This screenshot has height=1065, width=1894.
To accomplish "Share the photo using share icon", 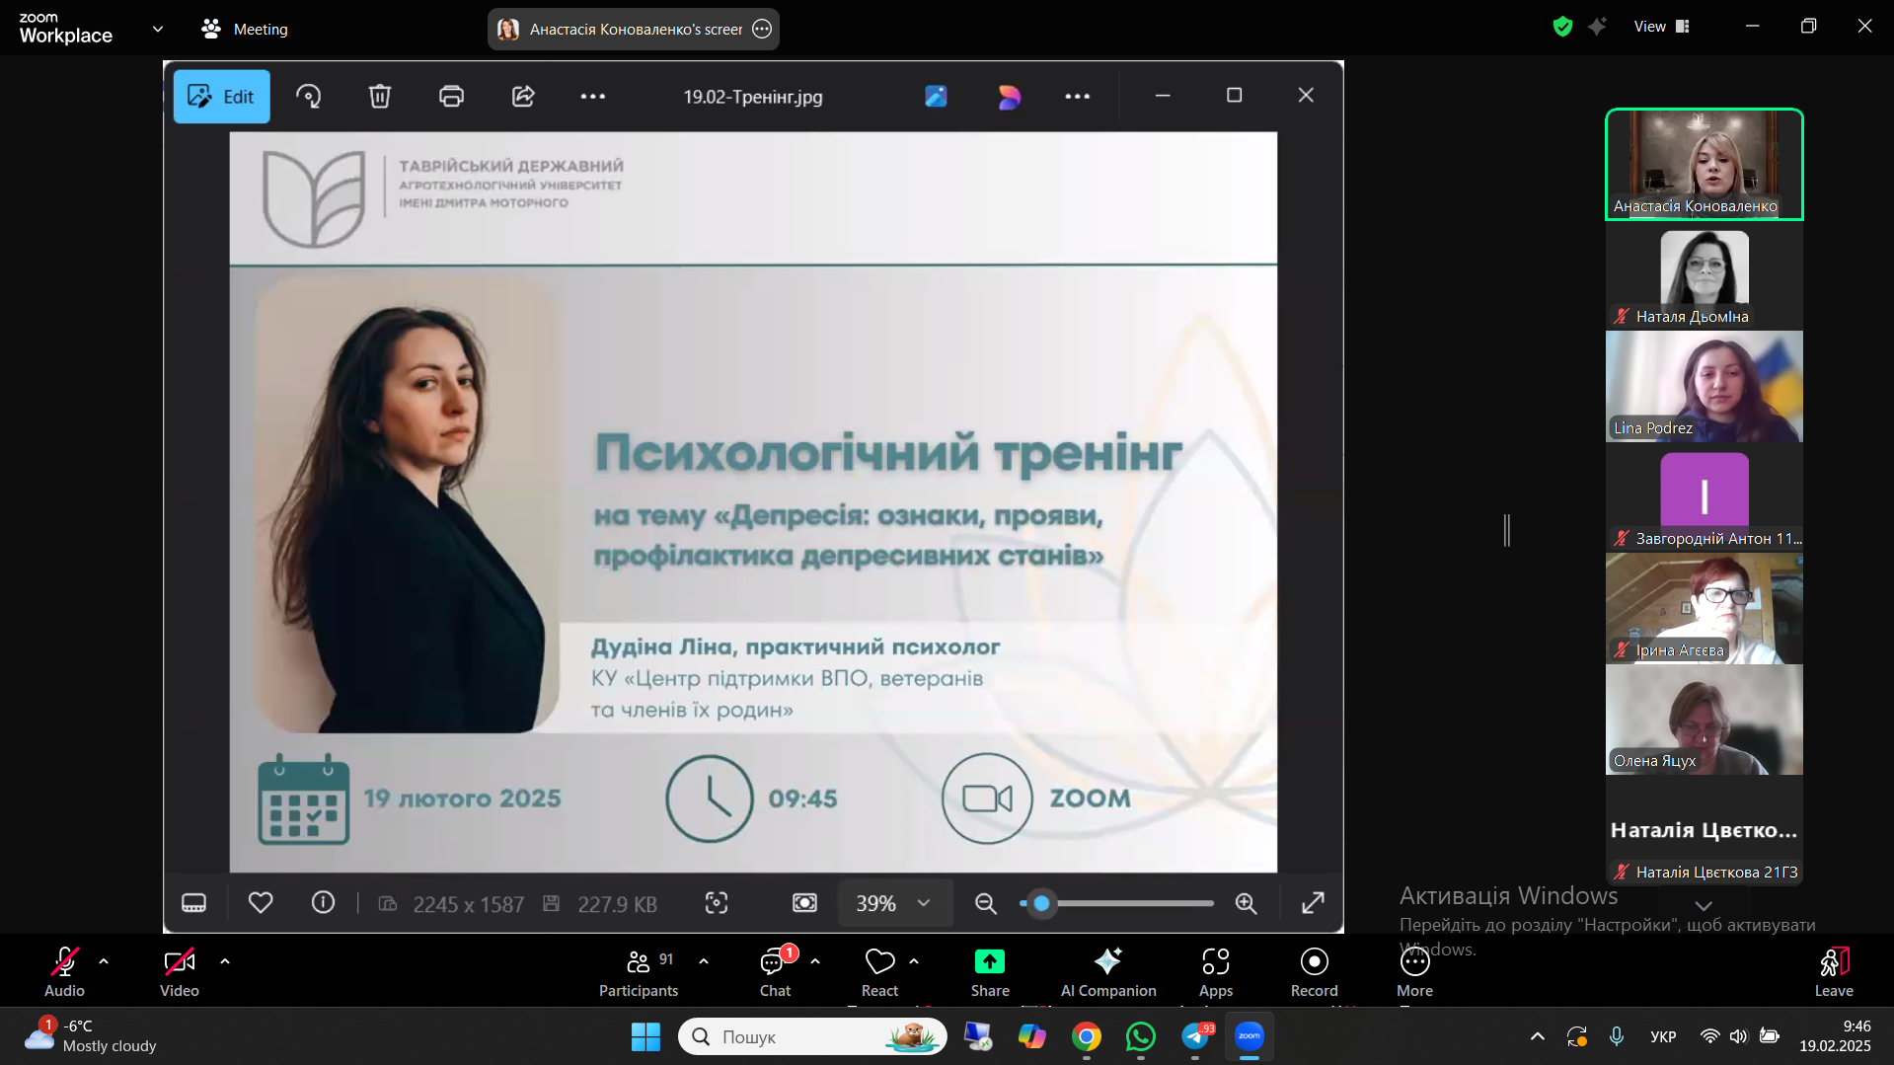I will coord(523,97).
